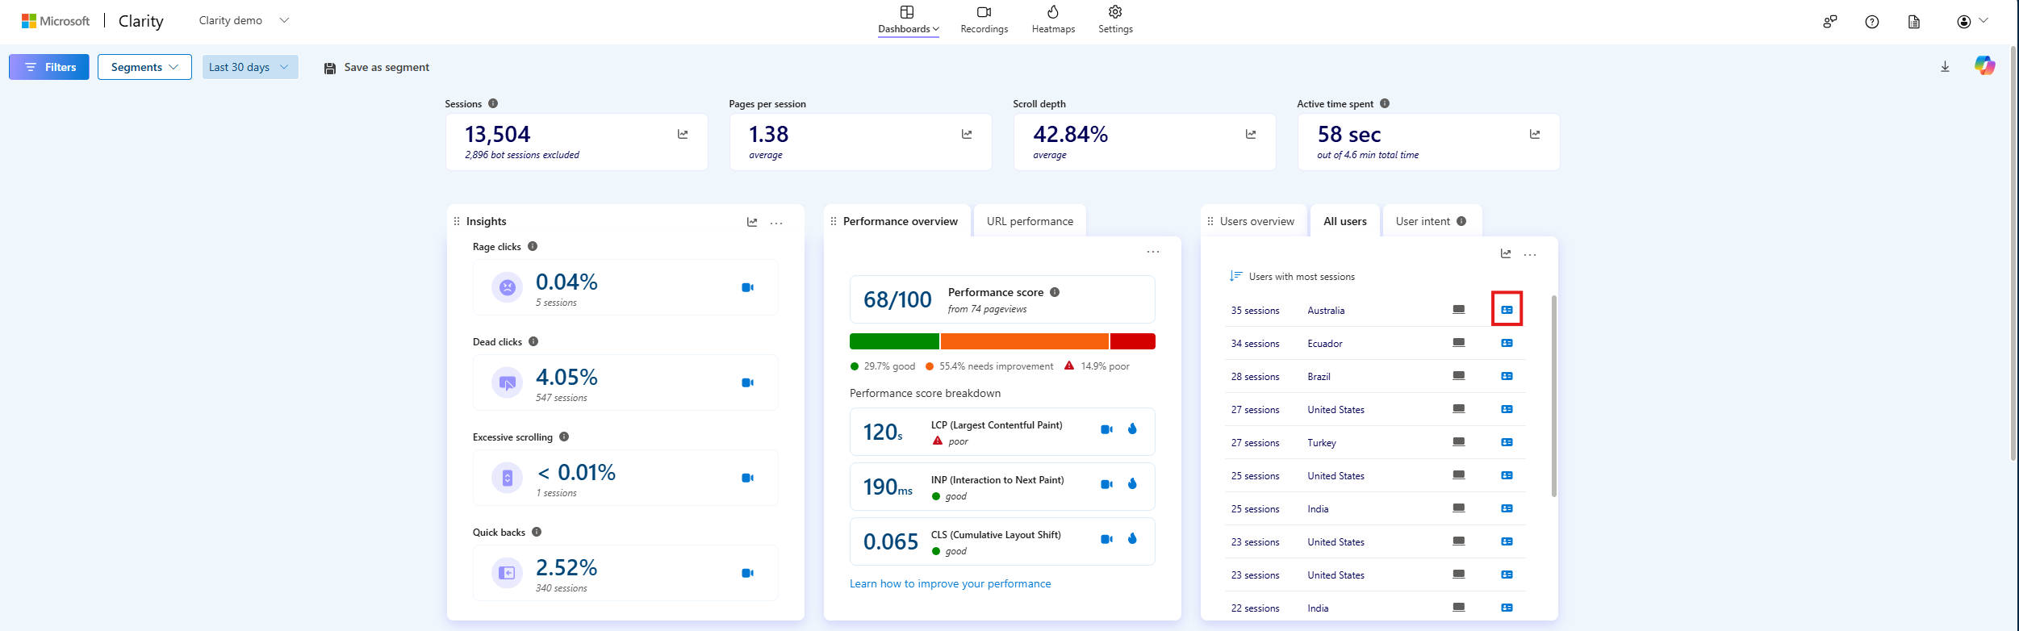Show trend chart for Sessions card
The height and width of the screenshot is (631, 2019).
click(x=683, y=135)
